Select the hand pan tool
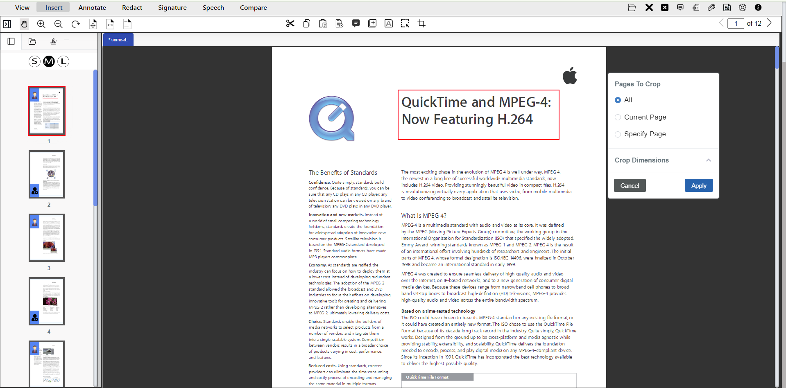786x388 pixels. click(24, 24)
